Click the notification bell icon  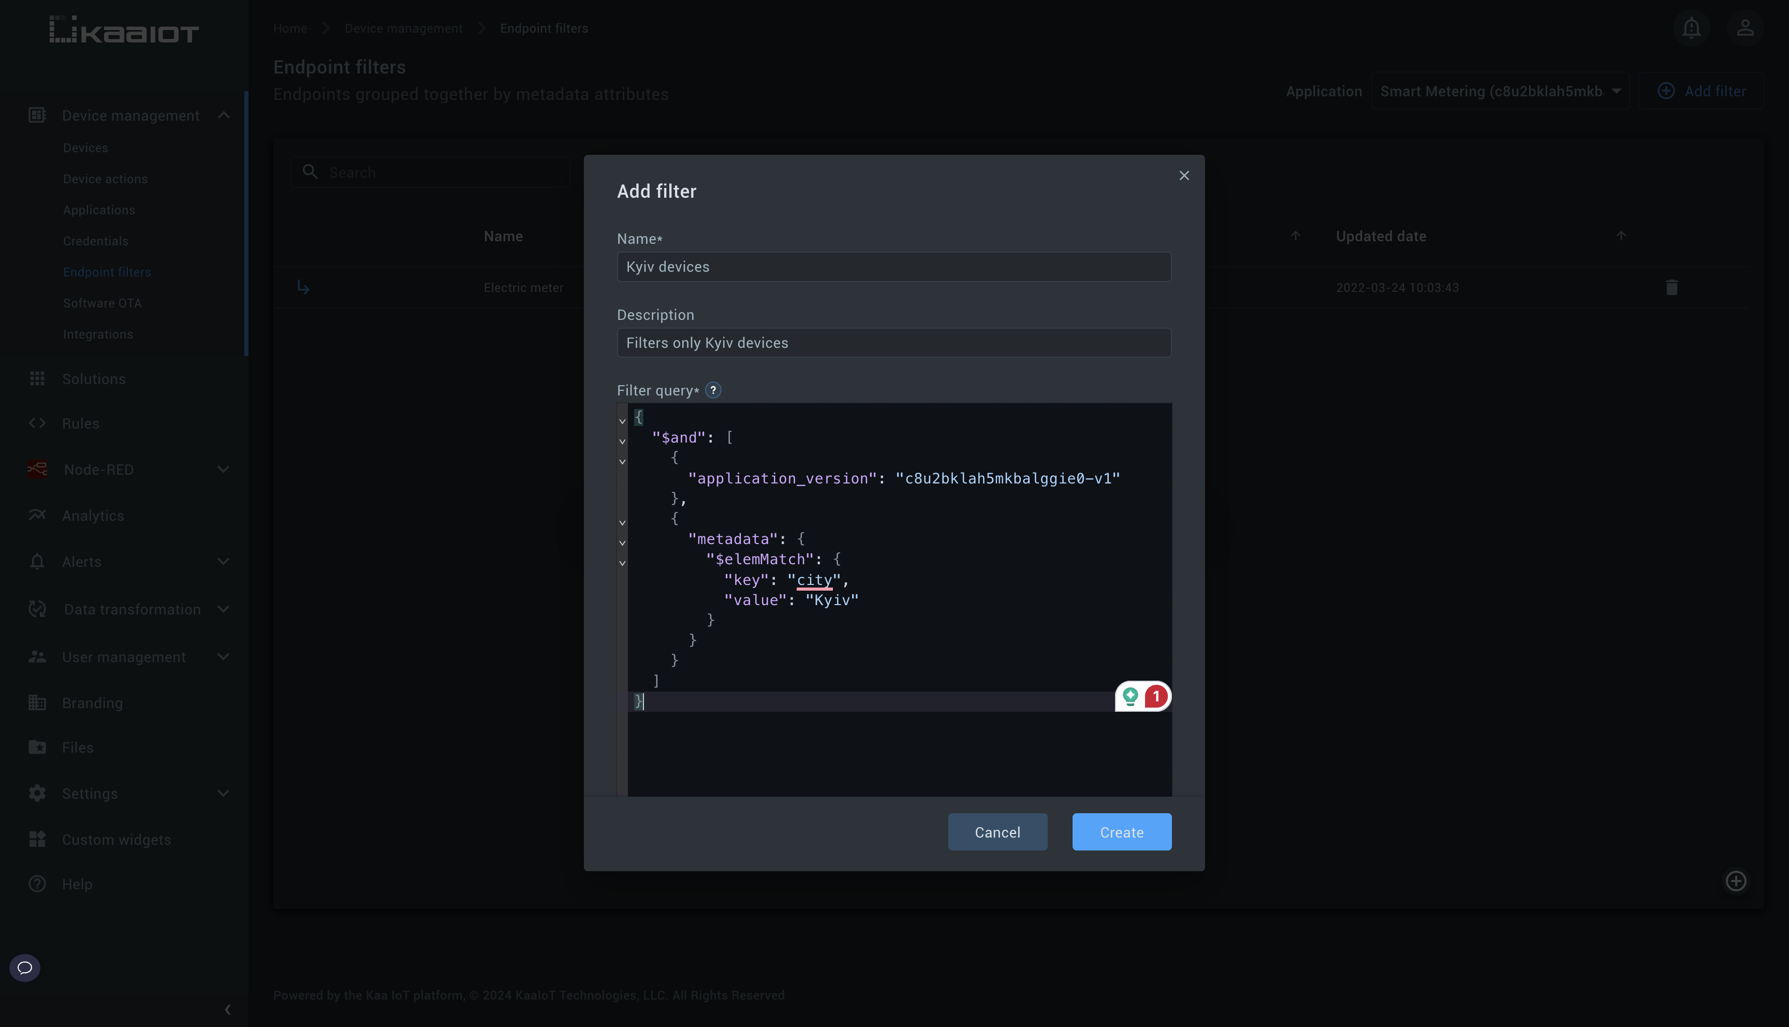coord(1693,27)
